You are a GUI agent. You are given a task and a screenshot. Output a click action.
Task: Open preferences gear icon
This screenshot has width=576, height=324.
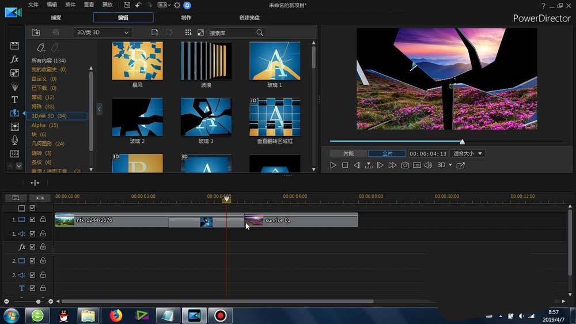point(177,5)
